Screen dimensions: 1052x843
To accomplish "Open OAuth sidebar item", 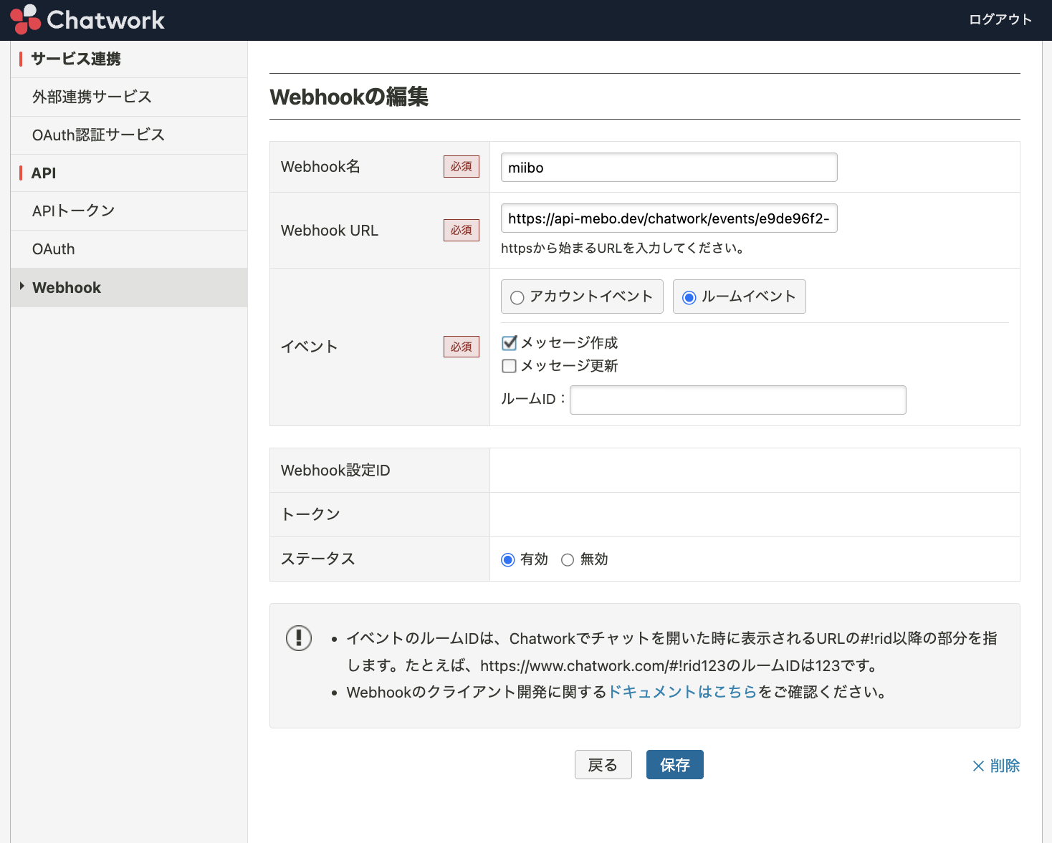I will 129,249.
